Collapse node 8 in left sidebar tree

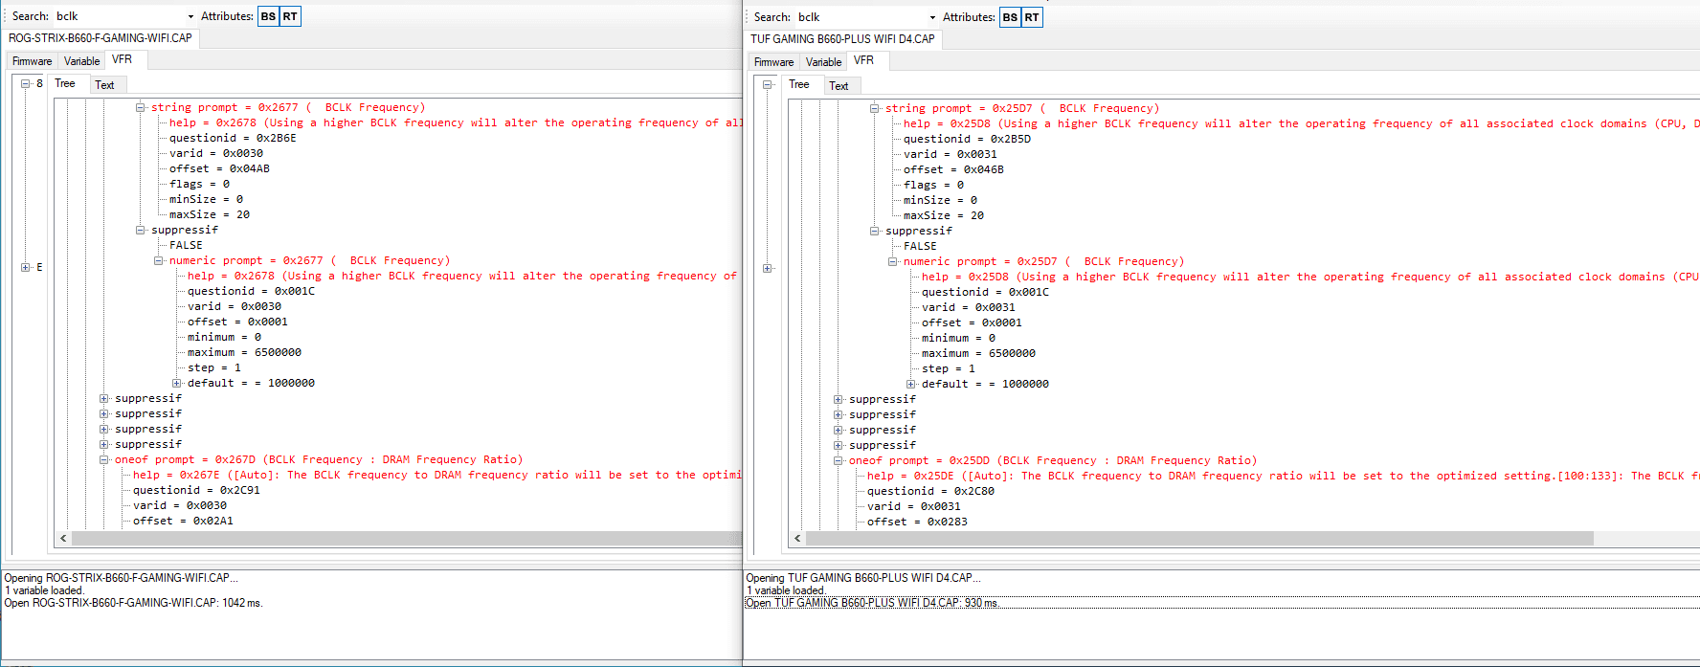26,83
